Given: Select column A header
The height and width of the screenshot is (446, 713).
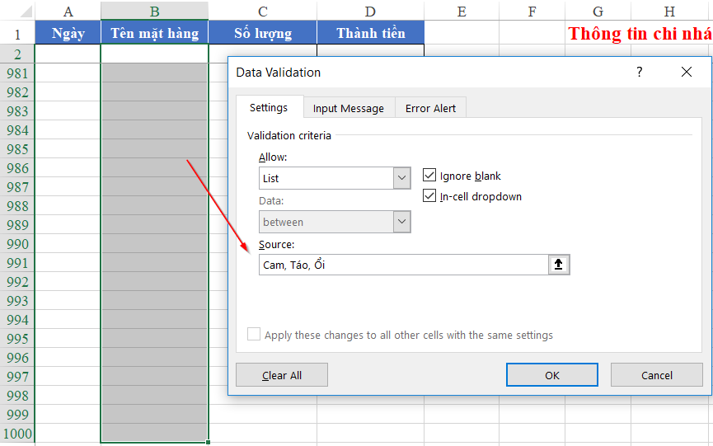Looking at the screenshot, I should [68, 11].
